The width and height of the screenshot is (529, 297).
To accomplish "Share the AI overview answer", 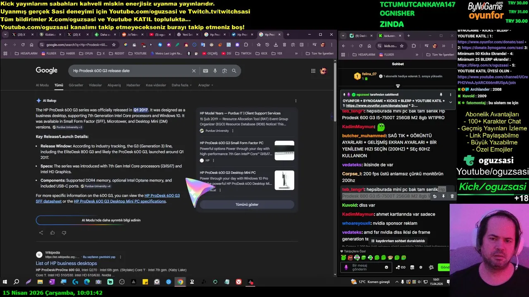I will click(41, 233).
